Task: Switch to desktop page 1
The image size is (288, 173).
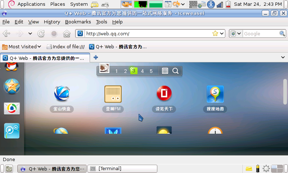Action: (116, 71)
